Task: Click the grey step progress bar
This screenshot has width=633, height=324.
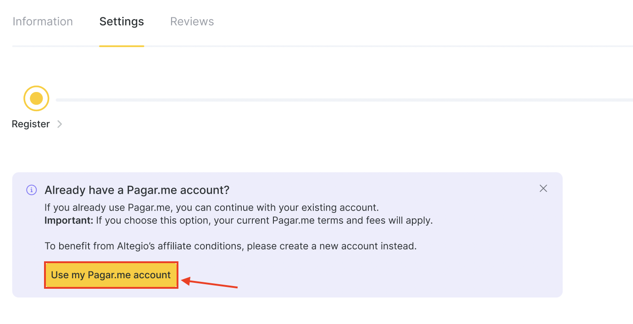Action: pos(344,100)
